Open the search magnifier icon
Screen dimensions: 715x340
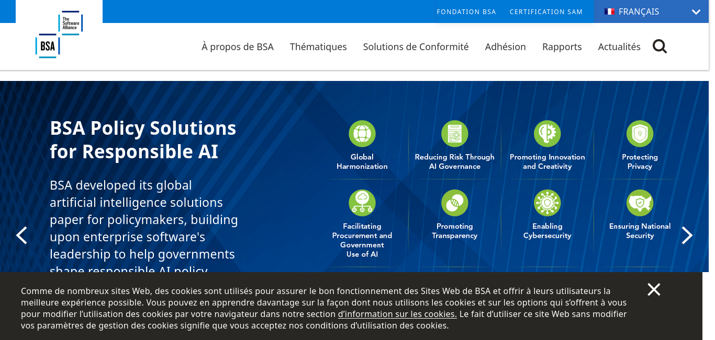coord(660,46)
